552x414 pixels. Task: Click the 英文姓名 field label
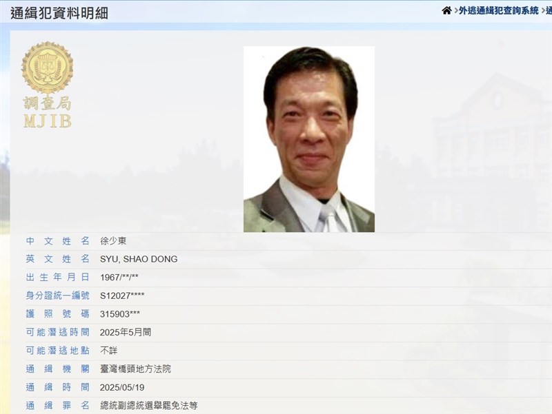tap(58, 260)
